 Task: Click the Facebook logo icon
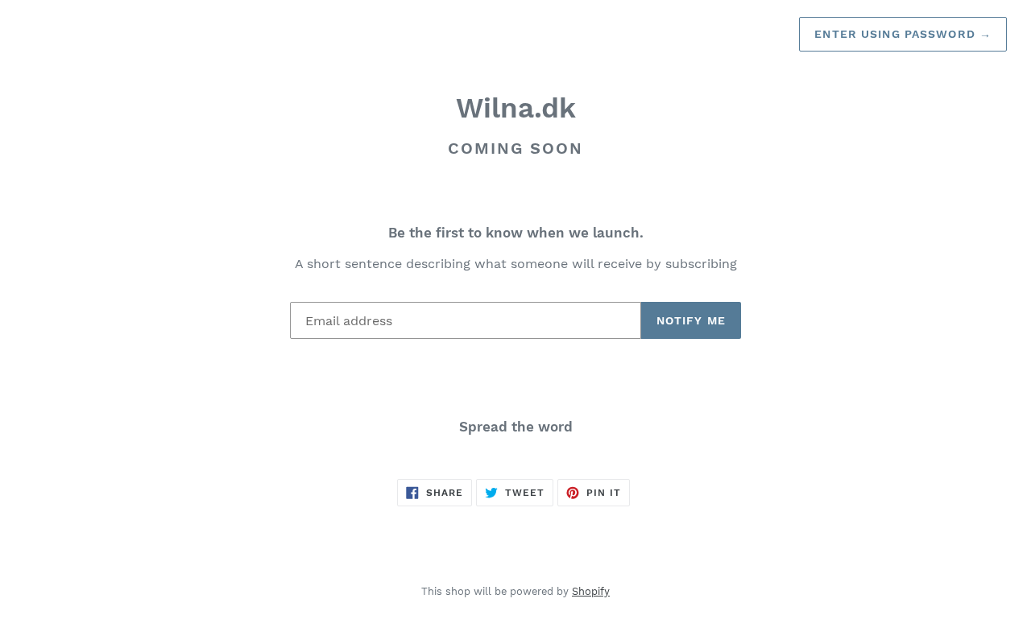click(x=412, y=493)
